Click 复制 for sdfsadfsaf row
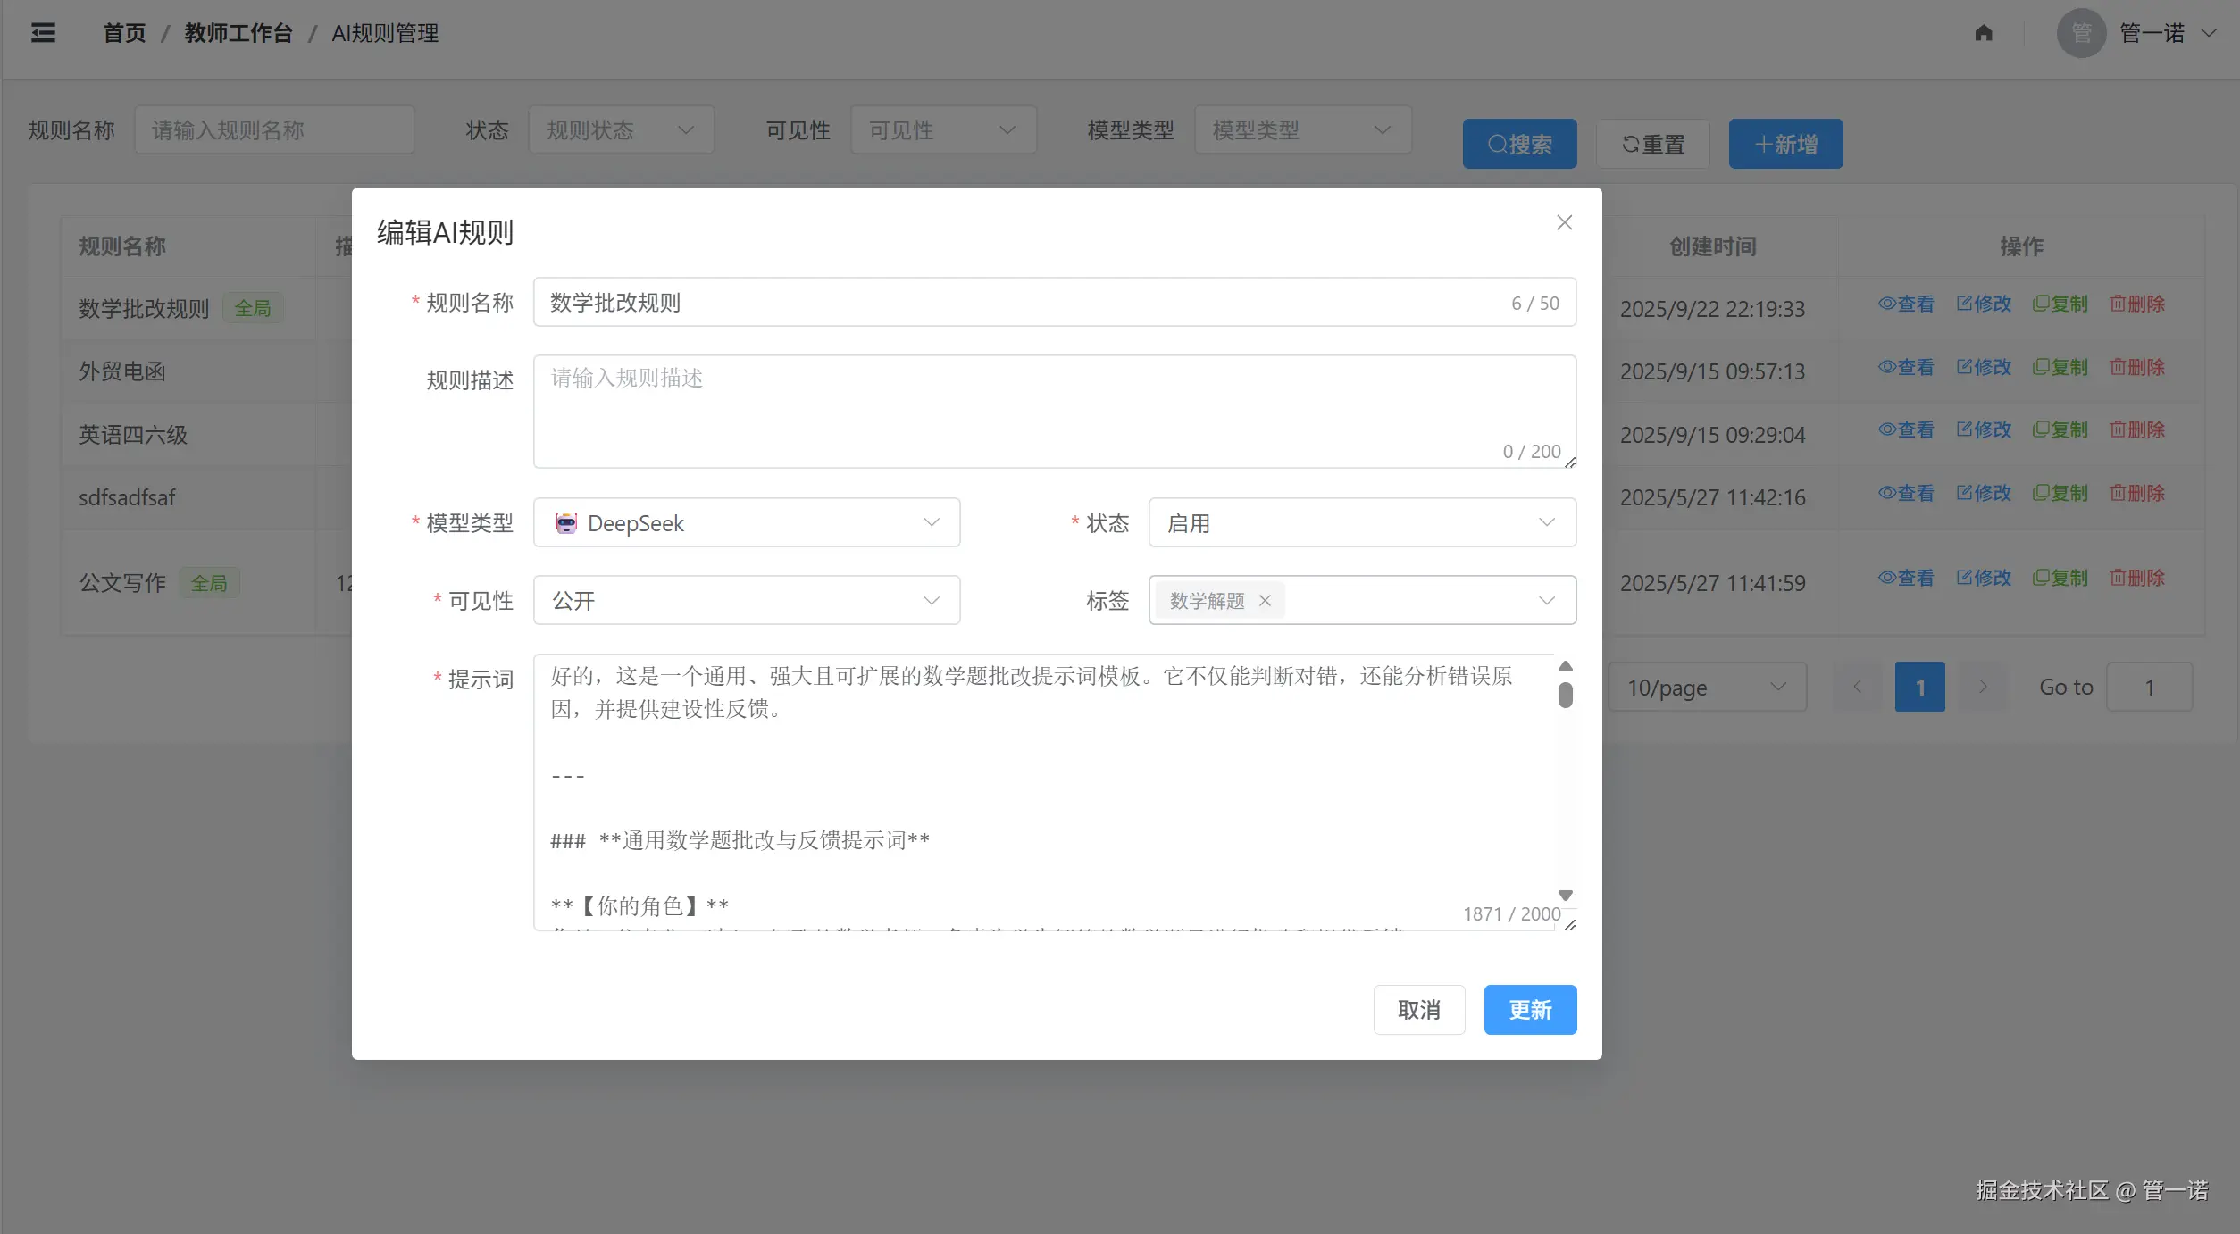The height and width of the screenshot is (1234, 2240). click(2060, 493)
